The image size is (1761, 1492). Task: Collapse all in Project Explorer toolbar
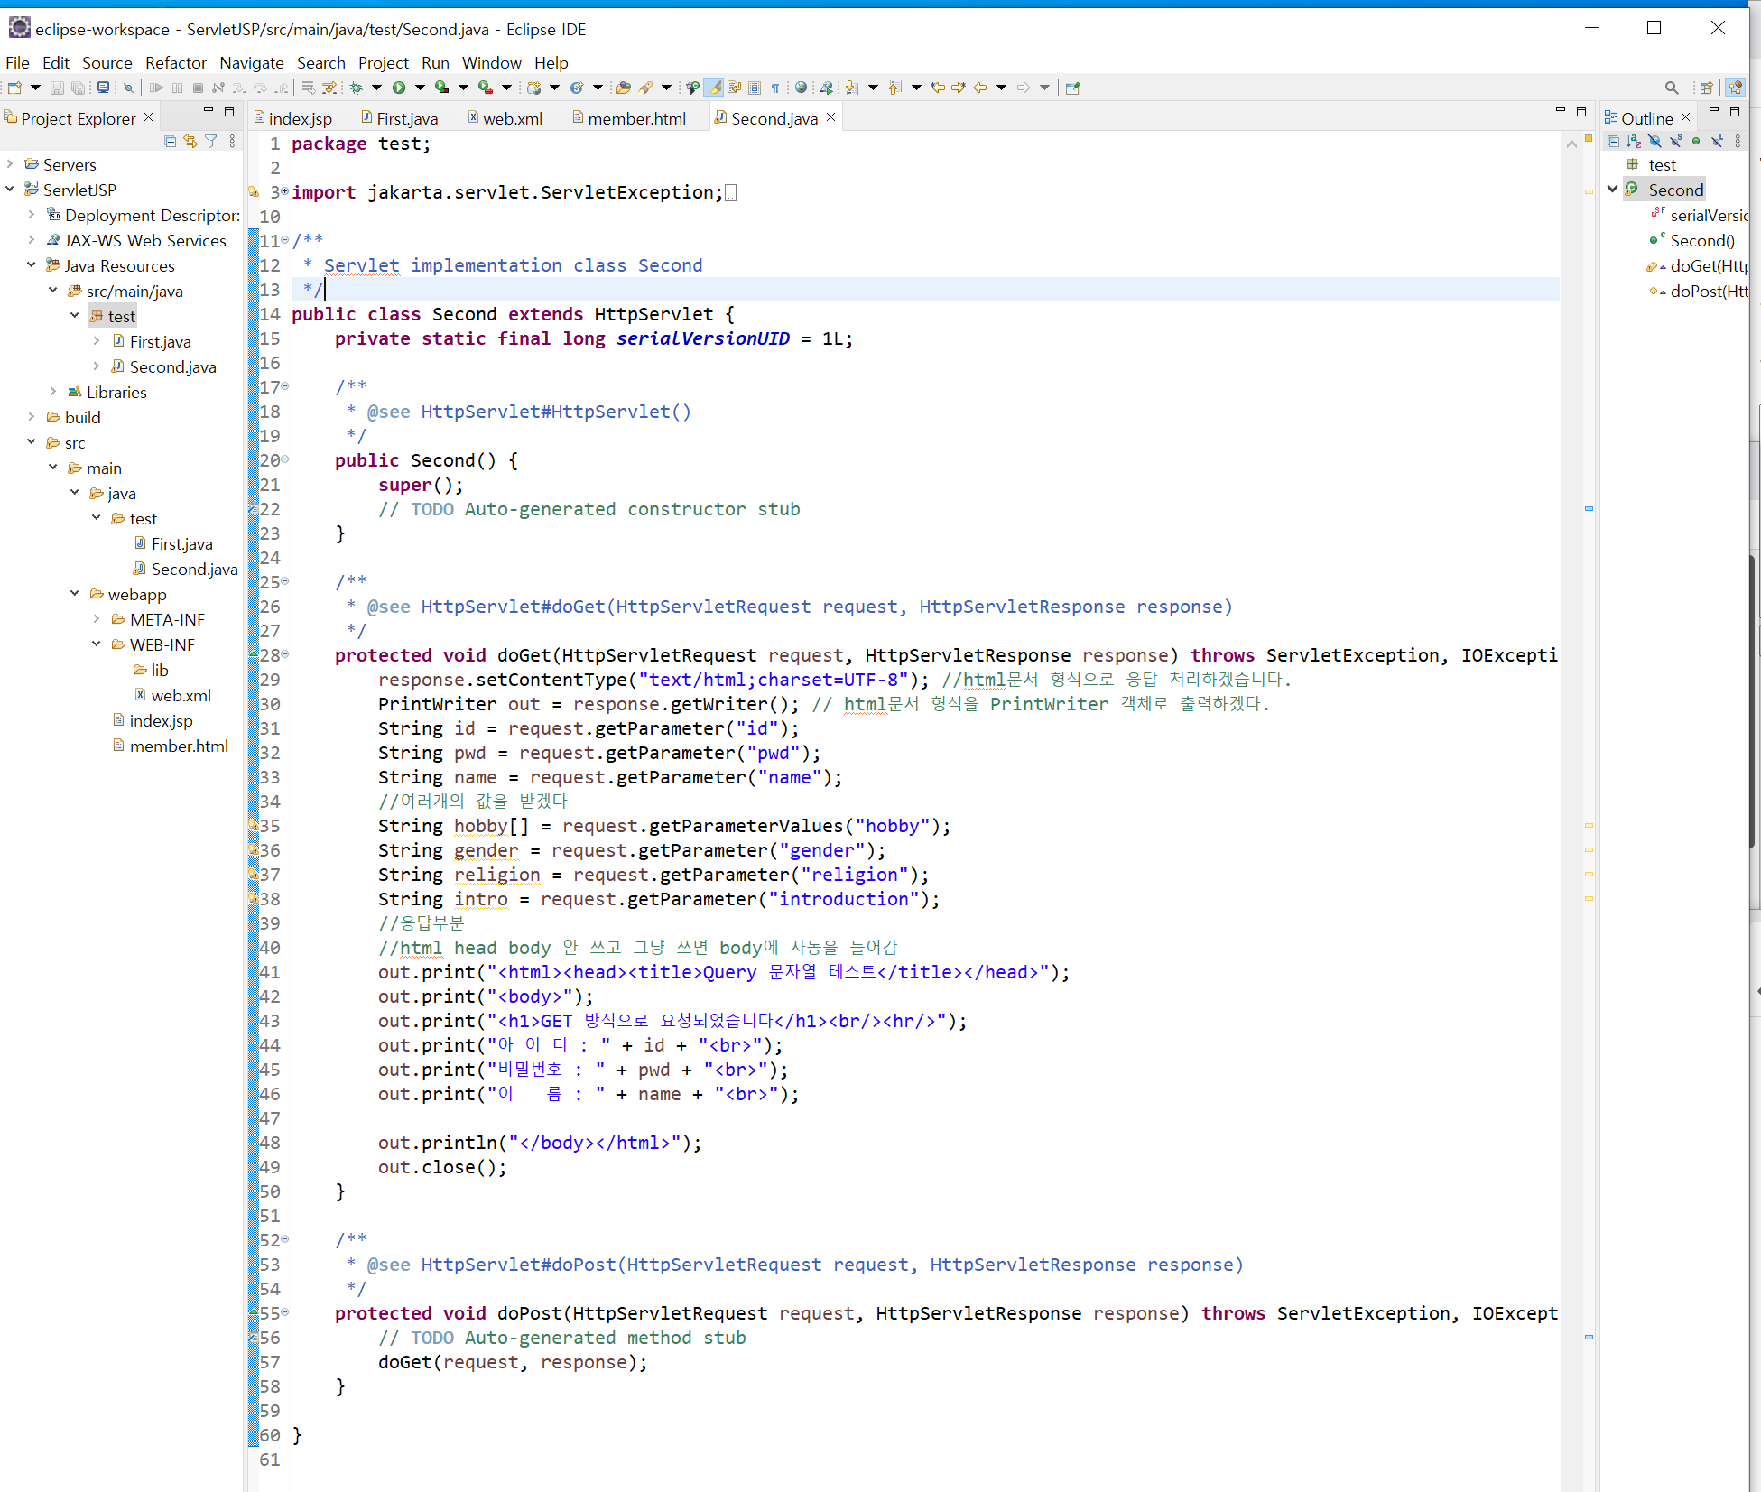point(170,141)
